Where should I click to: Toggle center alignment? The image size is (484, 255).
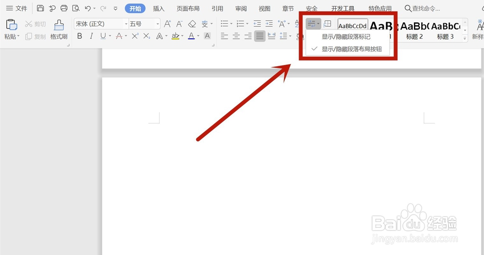pos(236,36)
